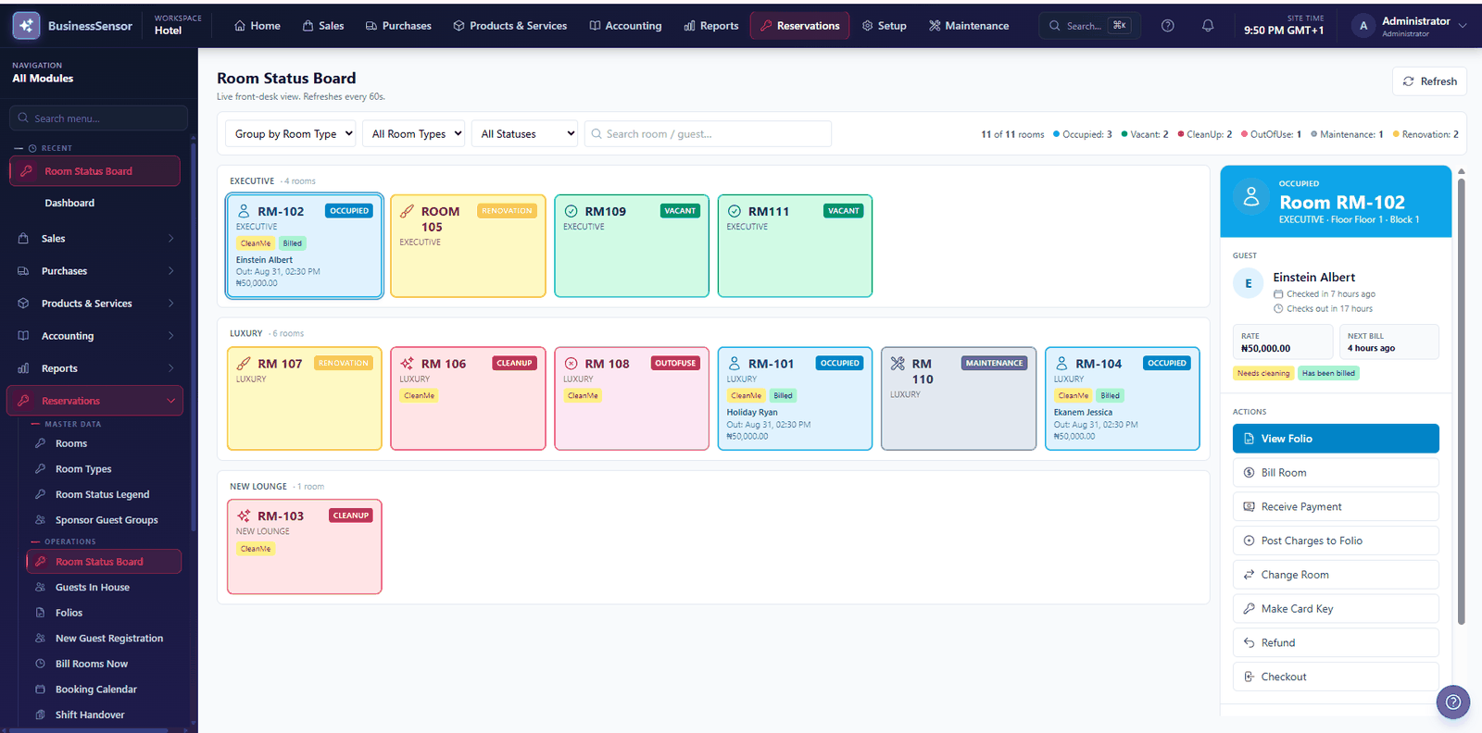Click the RM-103 cleanup sparkle icon

244,516
